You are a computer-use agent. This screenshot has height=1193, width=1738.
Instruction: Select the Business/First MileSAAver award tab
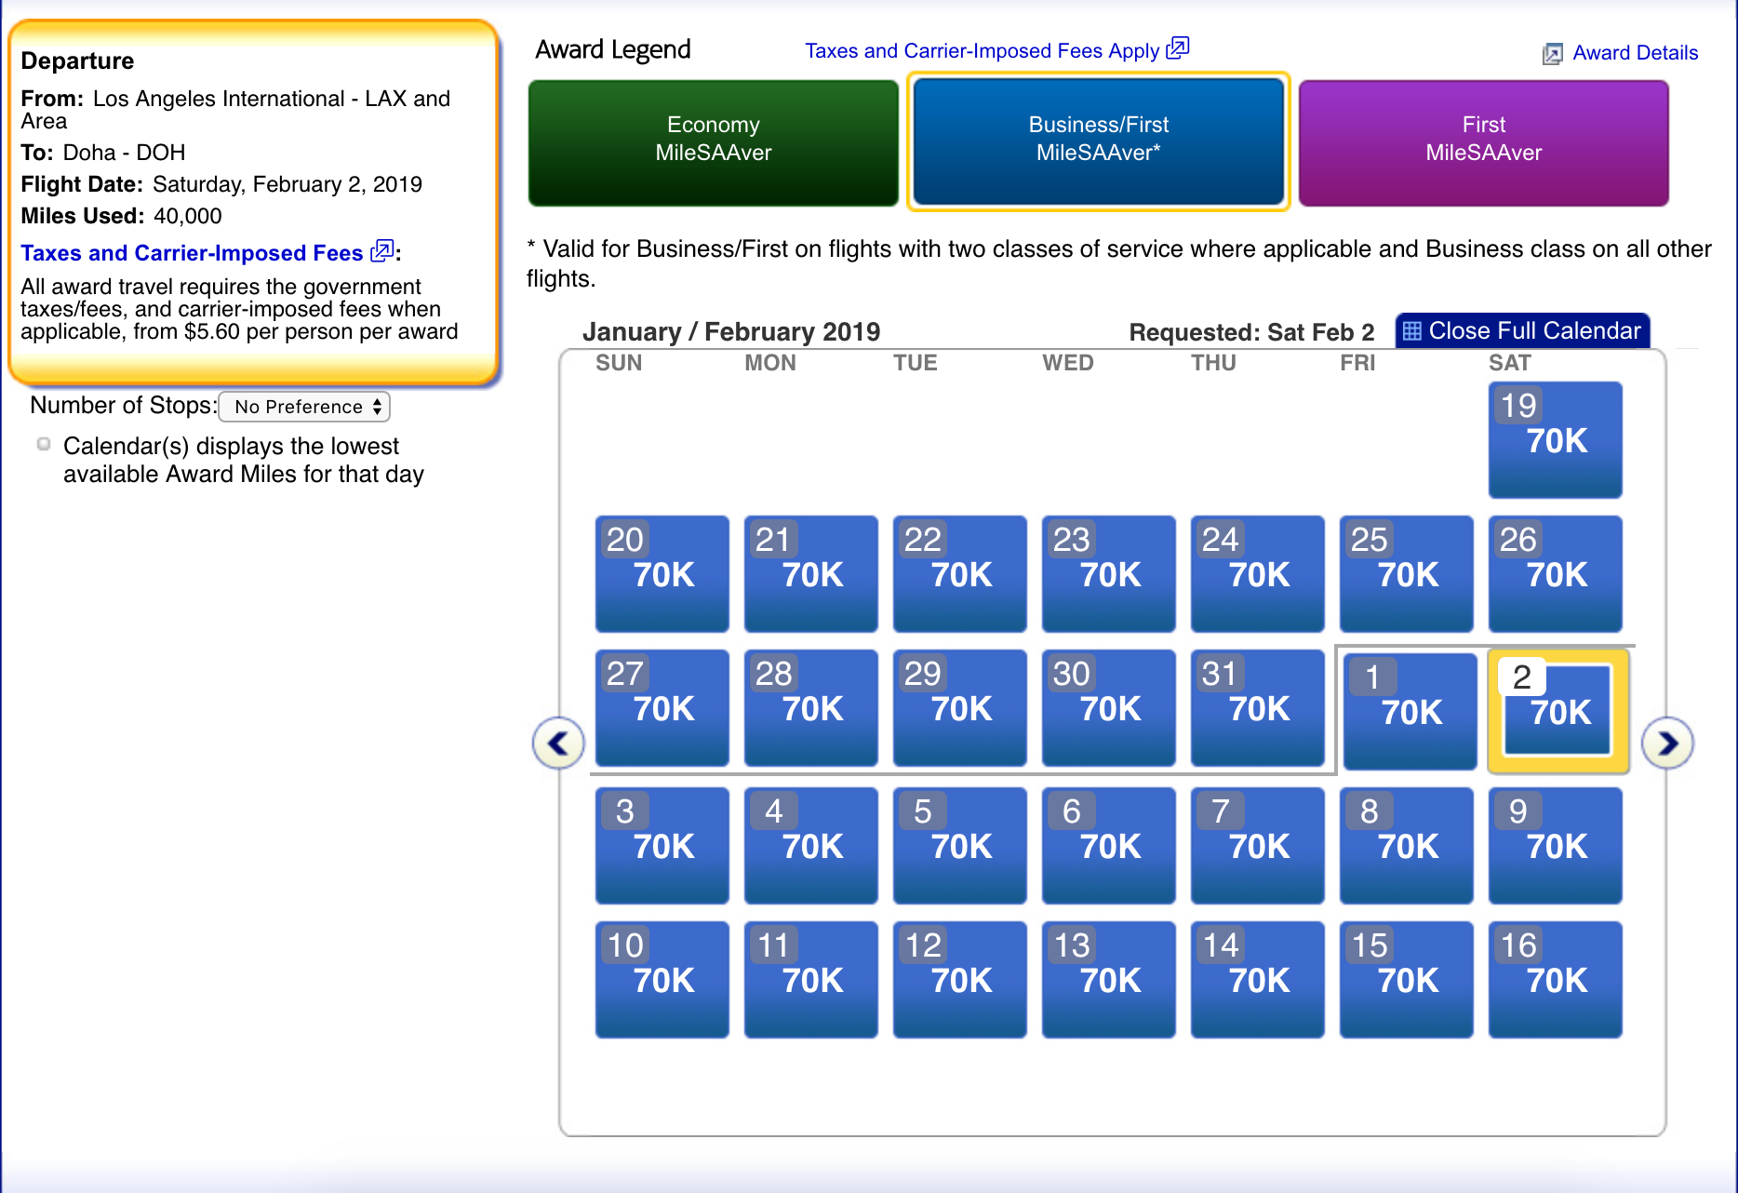(1098, 142)
